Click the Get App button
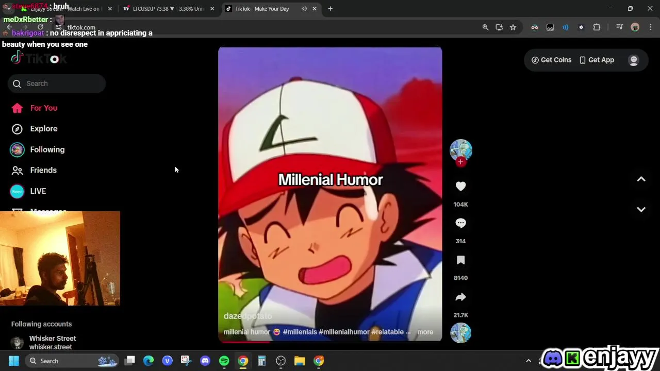The width and height of the screenshot is (660, 371). 597,60
